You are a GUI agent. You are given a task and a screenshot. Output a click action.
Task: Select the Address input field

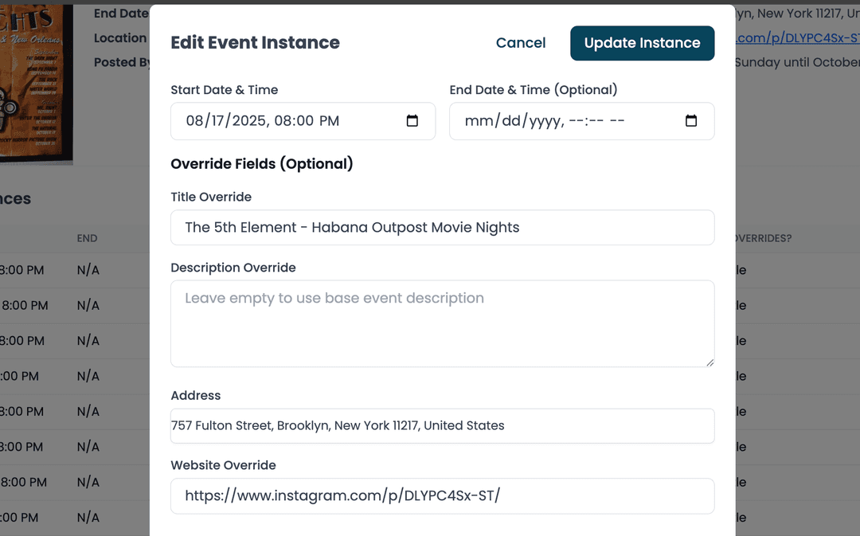[x=442, y=425]
